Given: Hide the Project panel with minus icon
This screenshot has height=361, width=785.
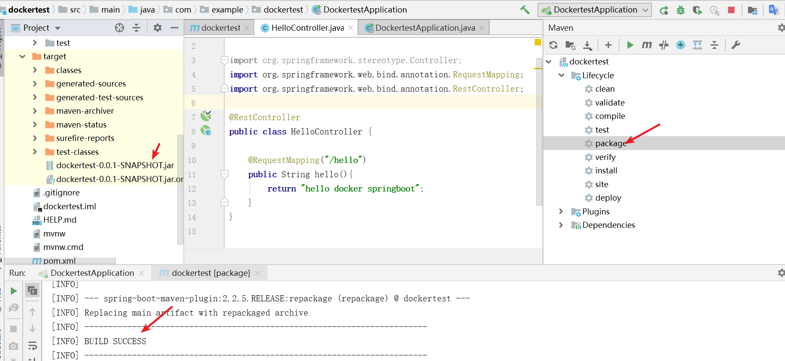Looking at the screenshot, I should coord(174,28).
